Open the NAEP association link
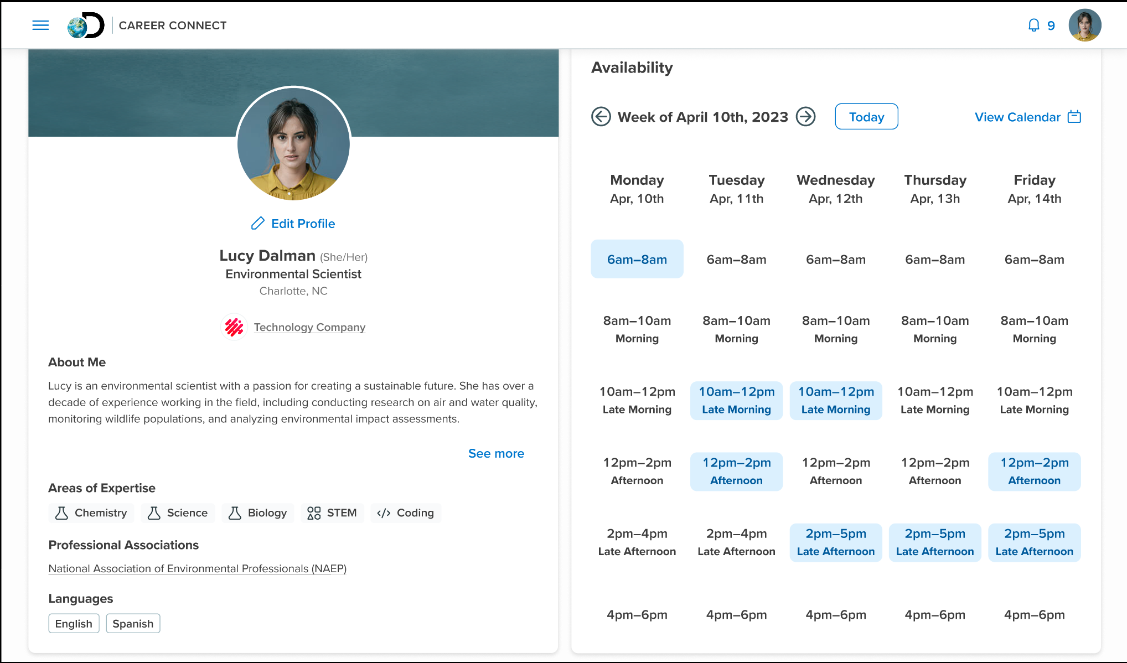The width and height of the screenshot is (1127, 663). pyautogui.click(x=198, y=568)
